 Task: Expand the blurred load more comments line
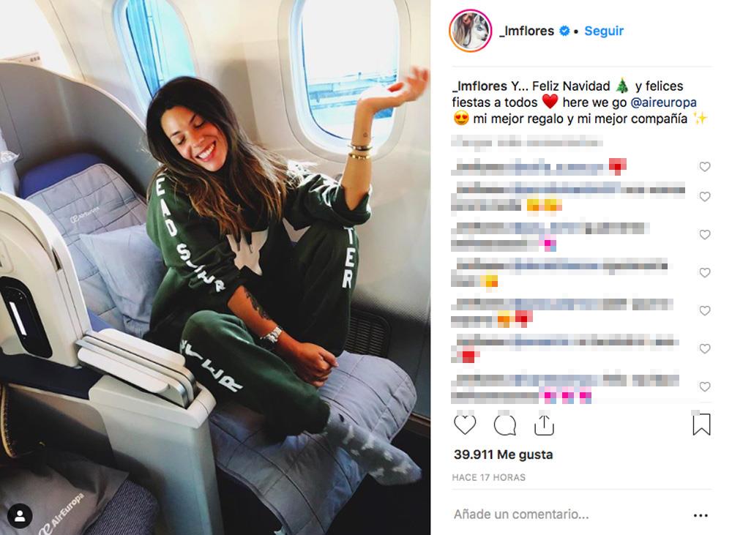(x=527, y=142)
